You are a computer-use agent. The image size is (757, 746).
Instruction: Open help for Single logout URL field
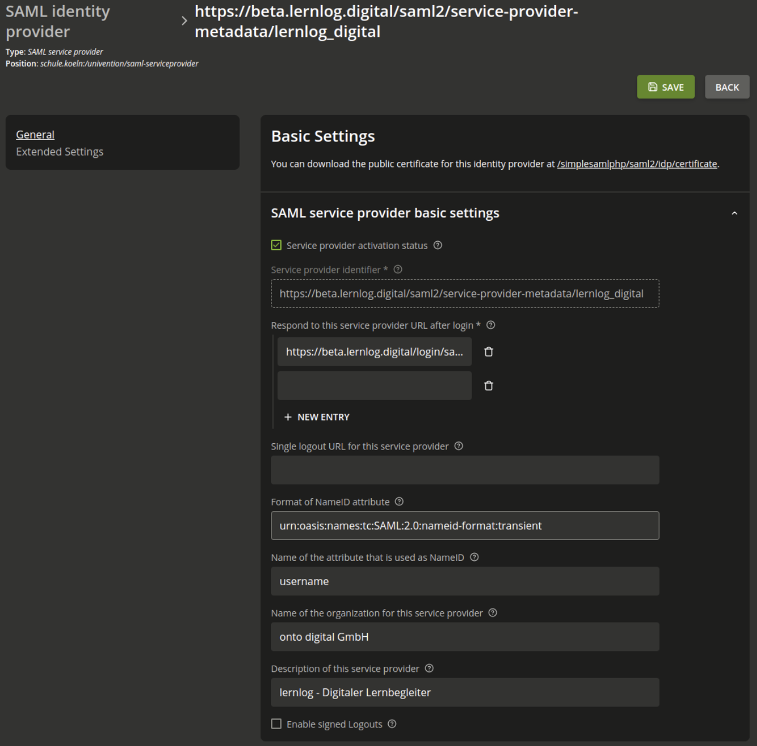(459, 446)
